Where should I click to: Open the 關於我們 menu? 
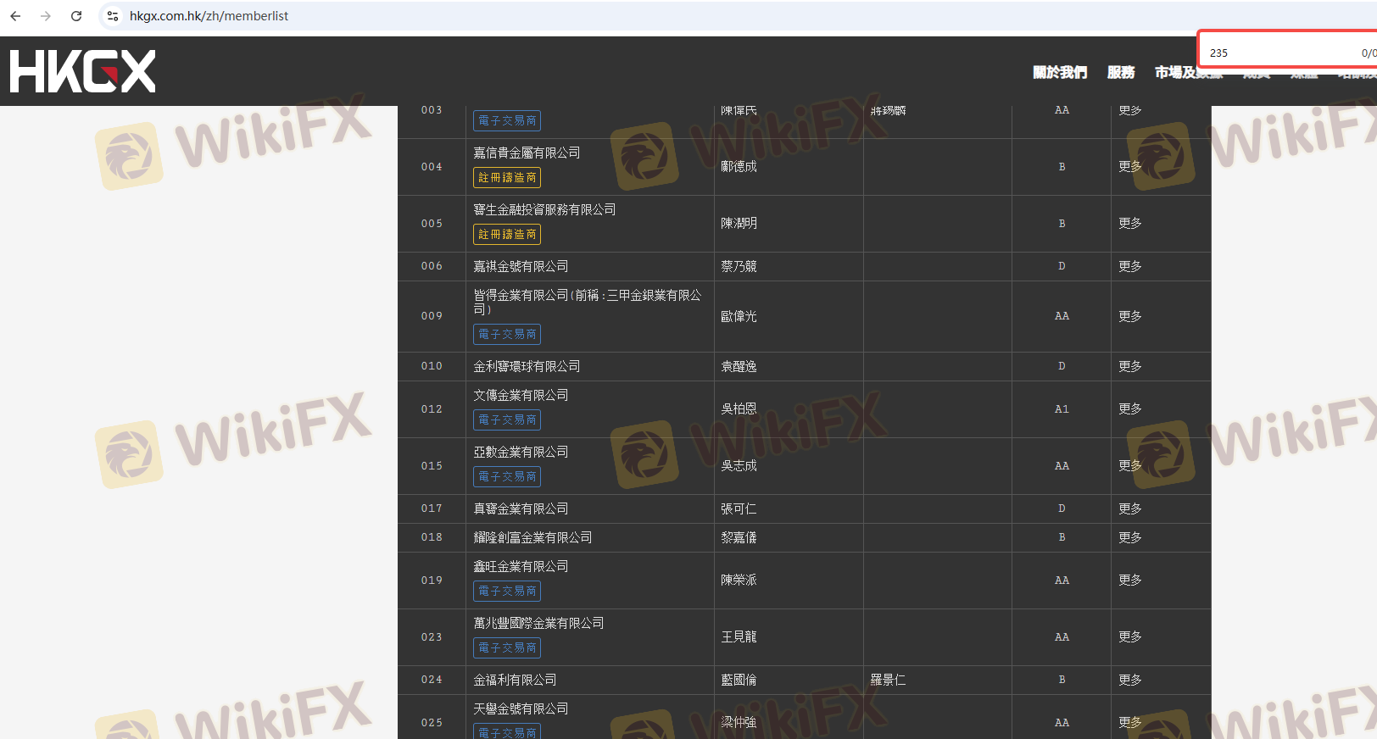pyautogui.click(x=1060, y=73)
